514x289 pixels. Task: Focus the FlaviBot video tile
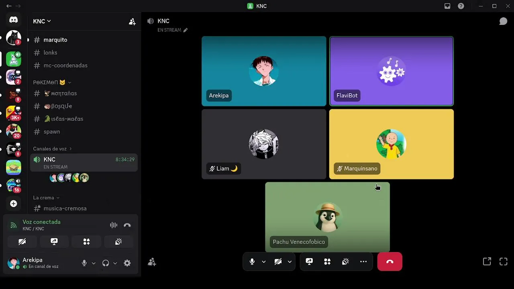[x=392, y=71]
